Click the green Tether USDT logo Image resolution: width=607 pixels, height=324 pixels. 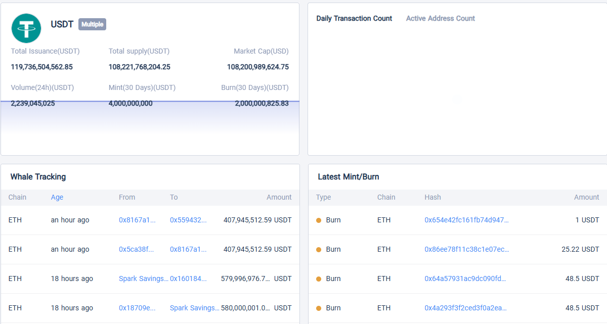point(26,28)
